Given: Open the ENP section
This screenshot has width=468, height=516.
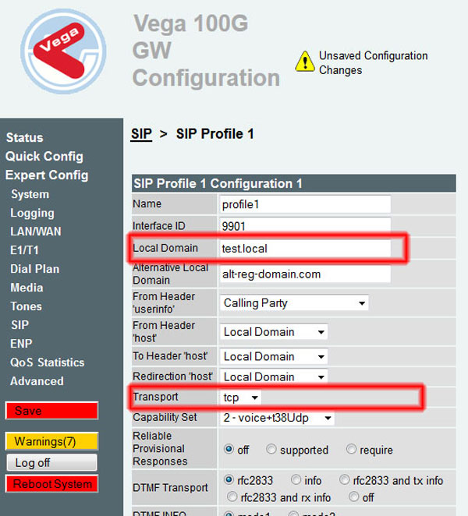Looking at the screenshot, I should 21,344.
